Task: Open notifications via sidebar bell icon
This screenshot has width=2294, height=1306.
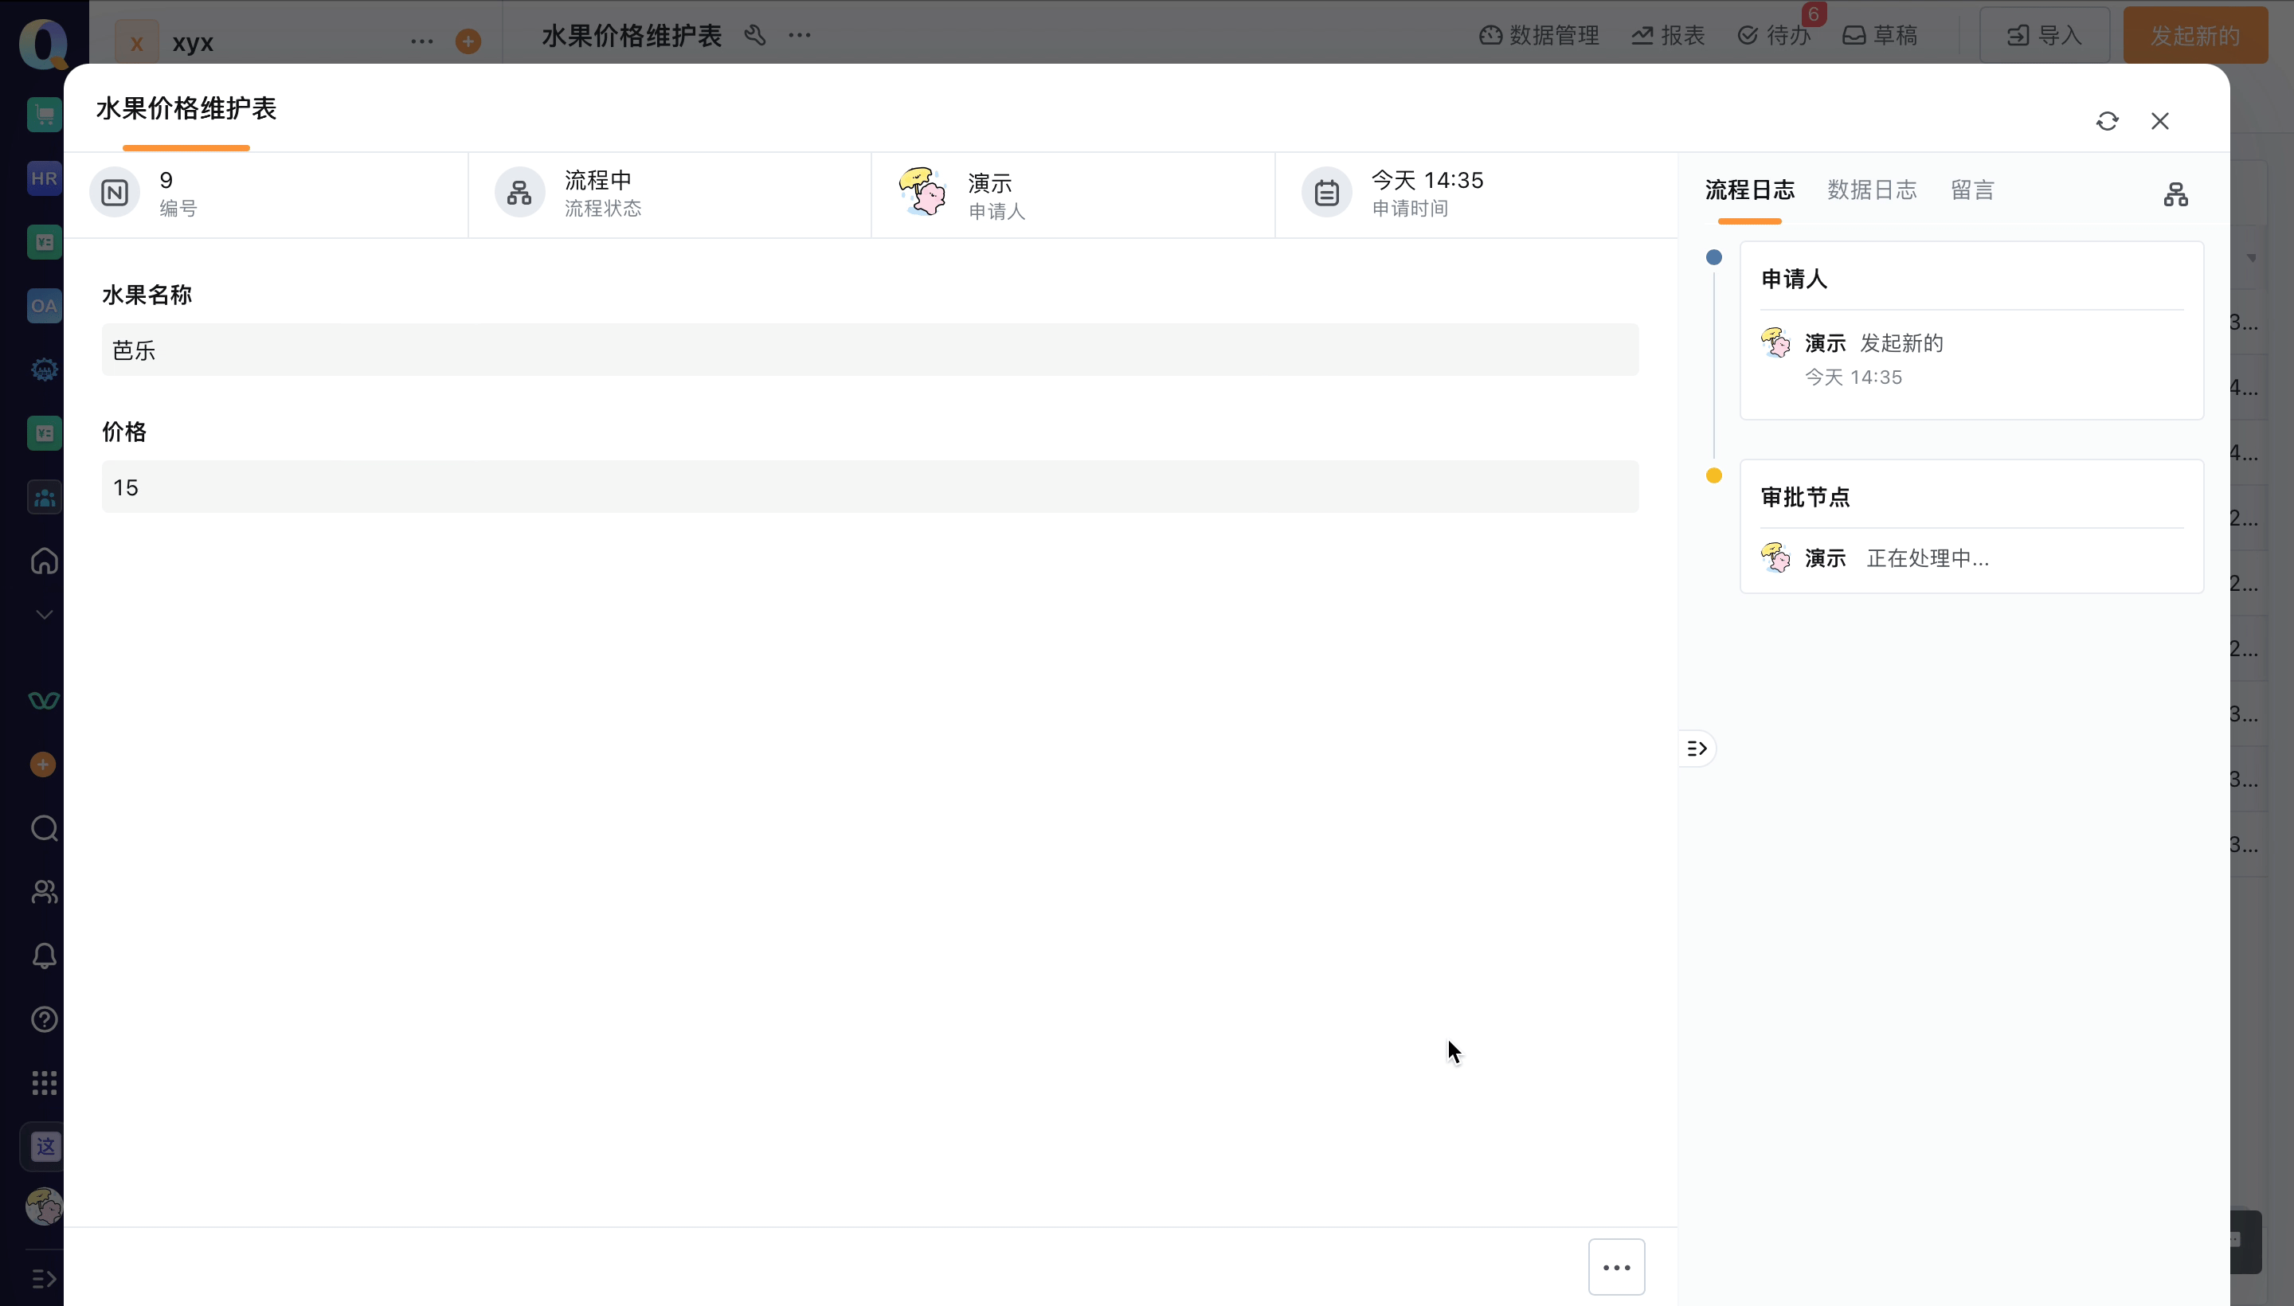Action: click(44, 956)
